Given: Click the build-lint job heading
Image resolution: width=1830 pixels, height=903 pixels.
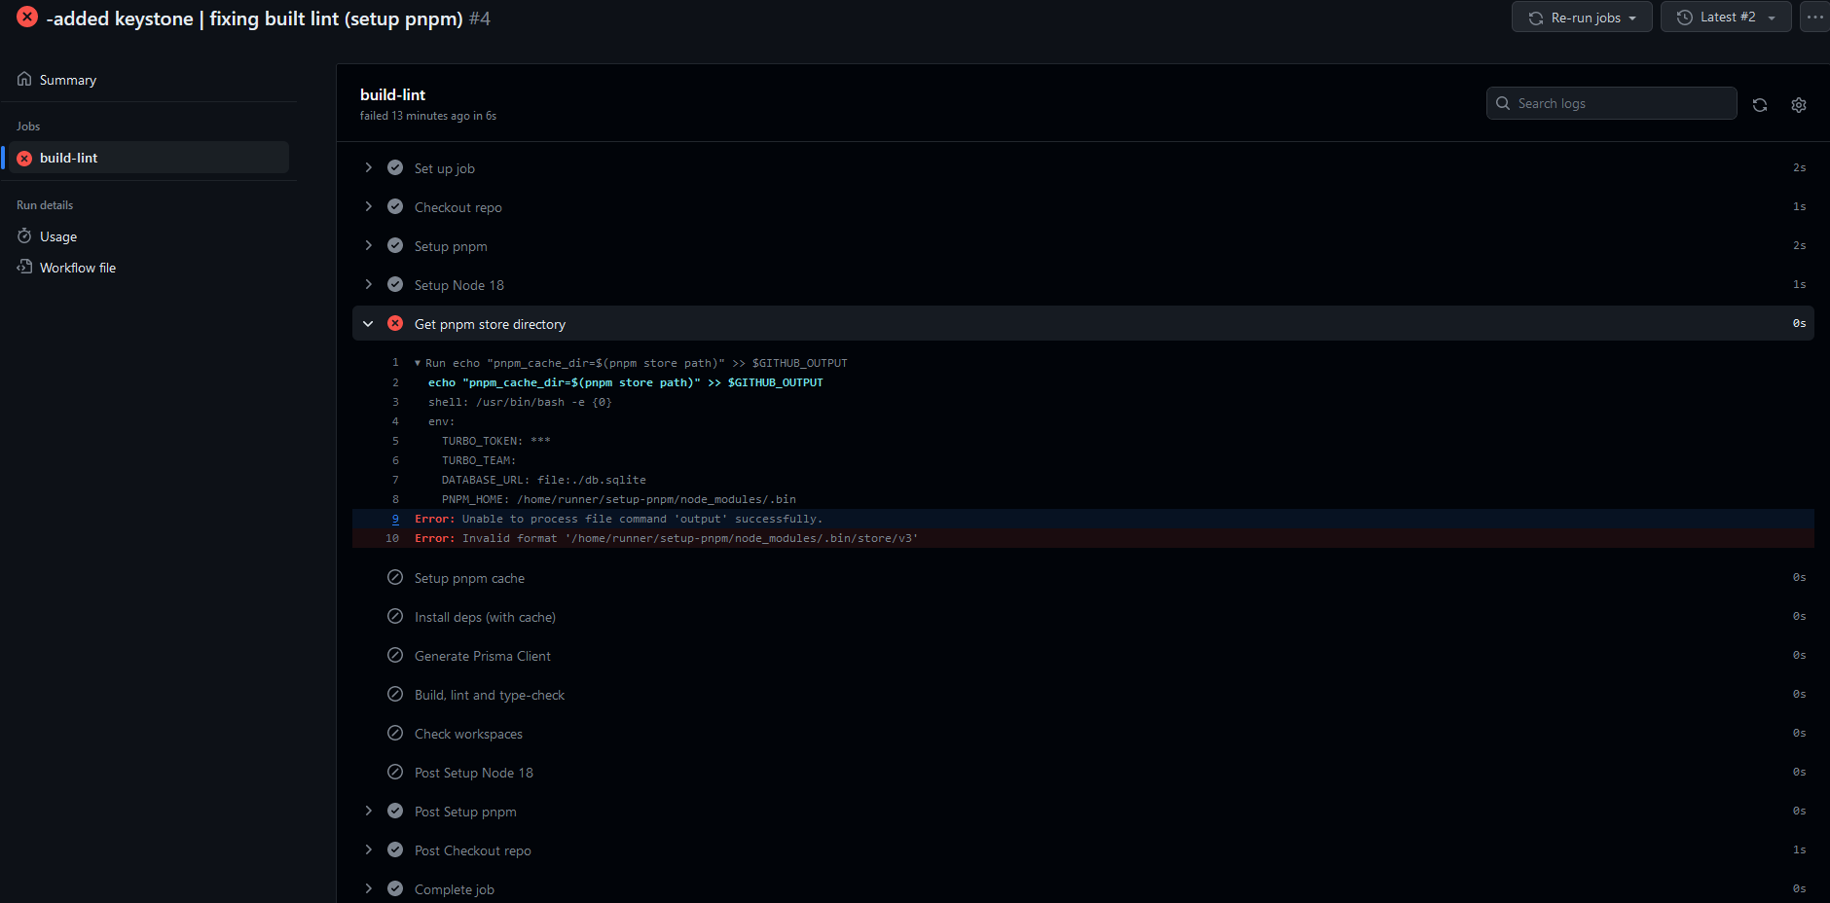Looking at the screenshot, I should coord(392,94).
